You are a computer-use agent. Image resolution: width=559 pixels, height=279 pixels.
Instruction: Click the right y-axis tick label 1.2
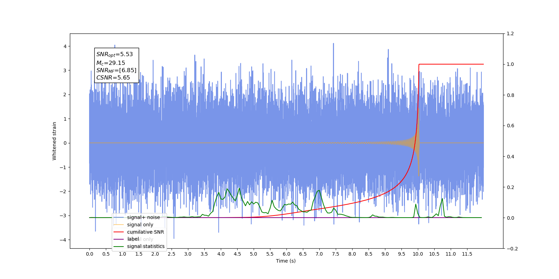[510, 34]
